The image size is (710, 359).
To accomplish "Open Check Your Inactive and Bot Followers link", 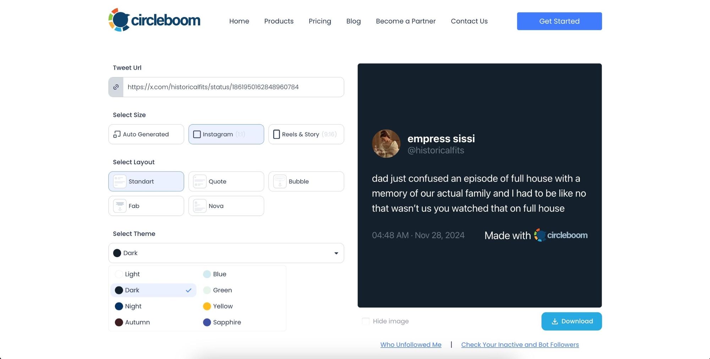I will coord(520,344).
